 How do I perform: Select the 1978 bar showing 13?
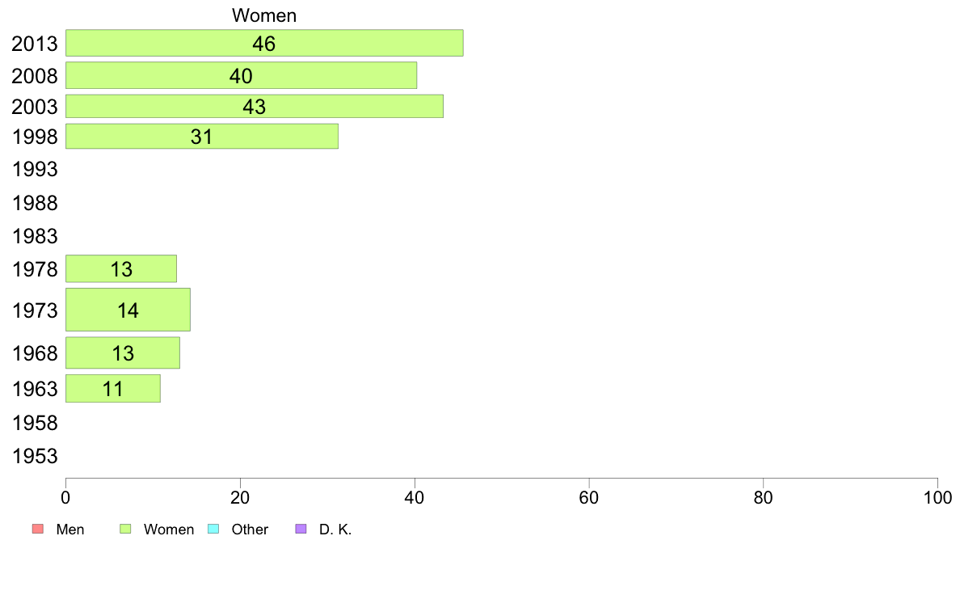(121, 269)
